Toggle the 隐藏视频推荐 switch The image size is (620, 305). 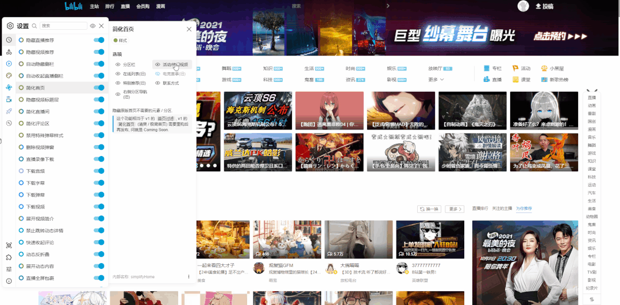[99, 52]
